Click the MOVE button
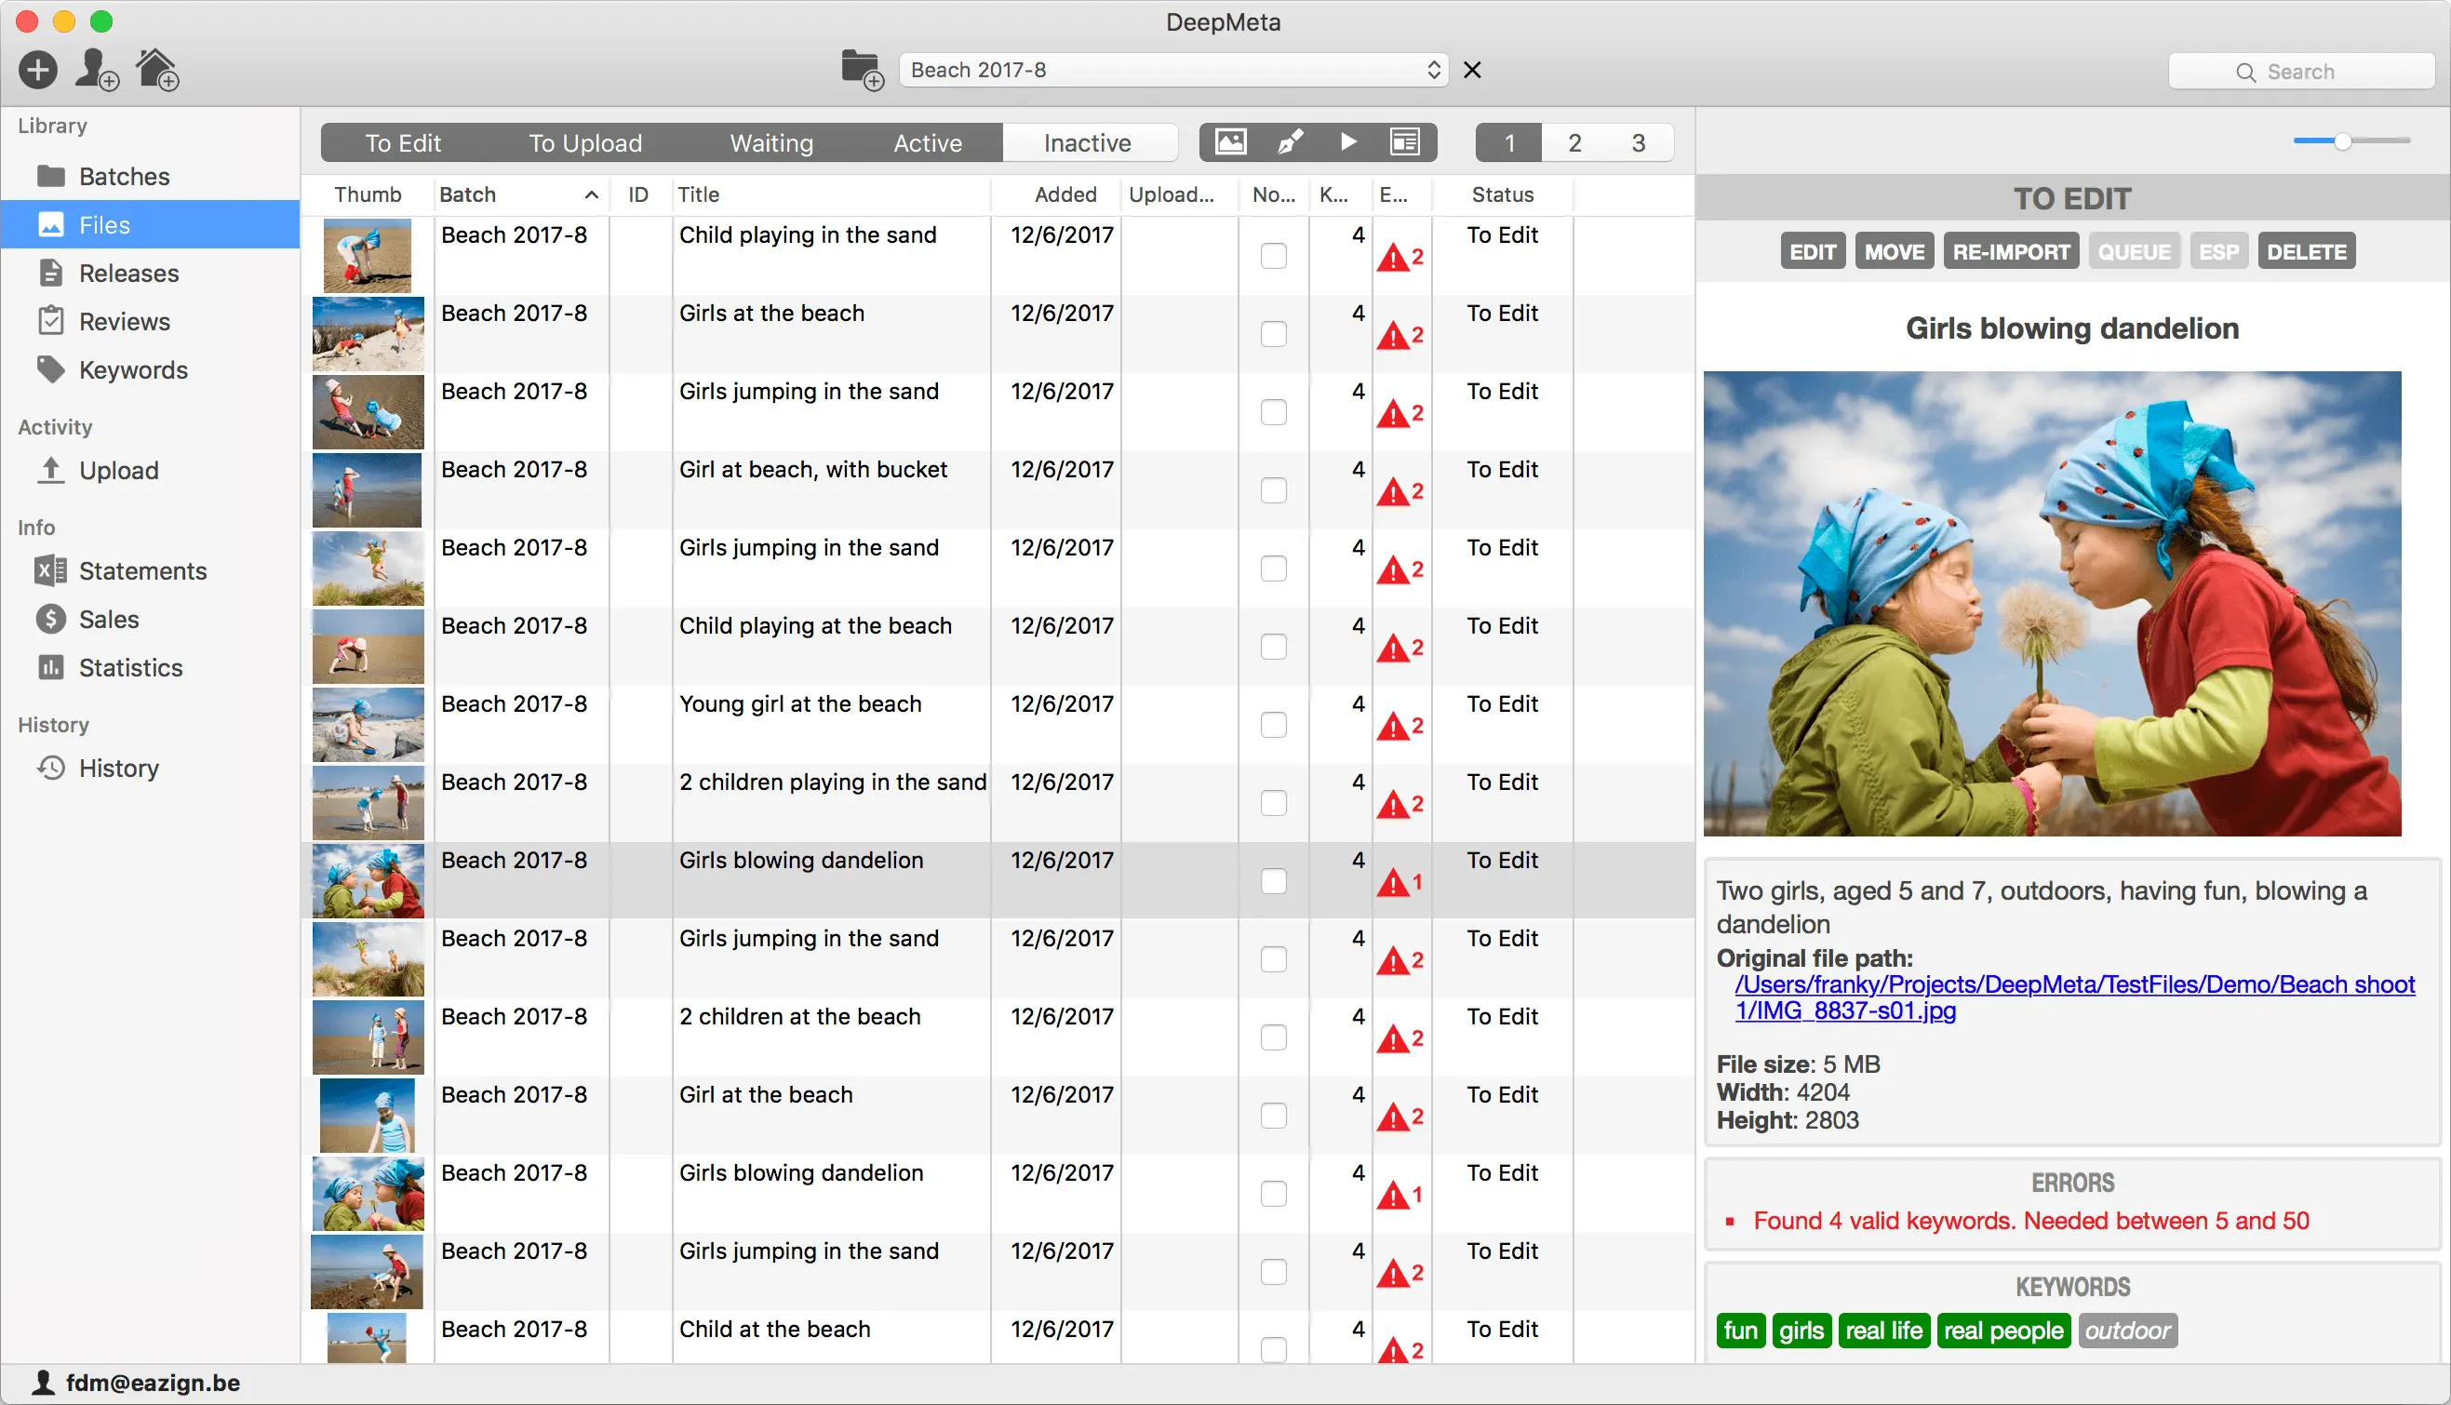Image resolution: width=2451 pixels, height=1405 pixels. (x=1894, y=252)
